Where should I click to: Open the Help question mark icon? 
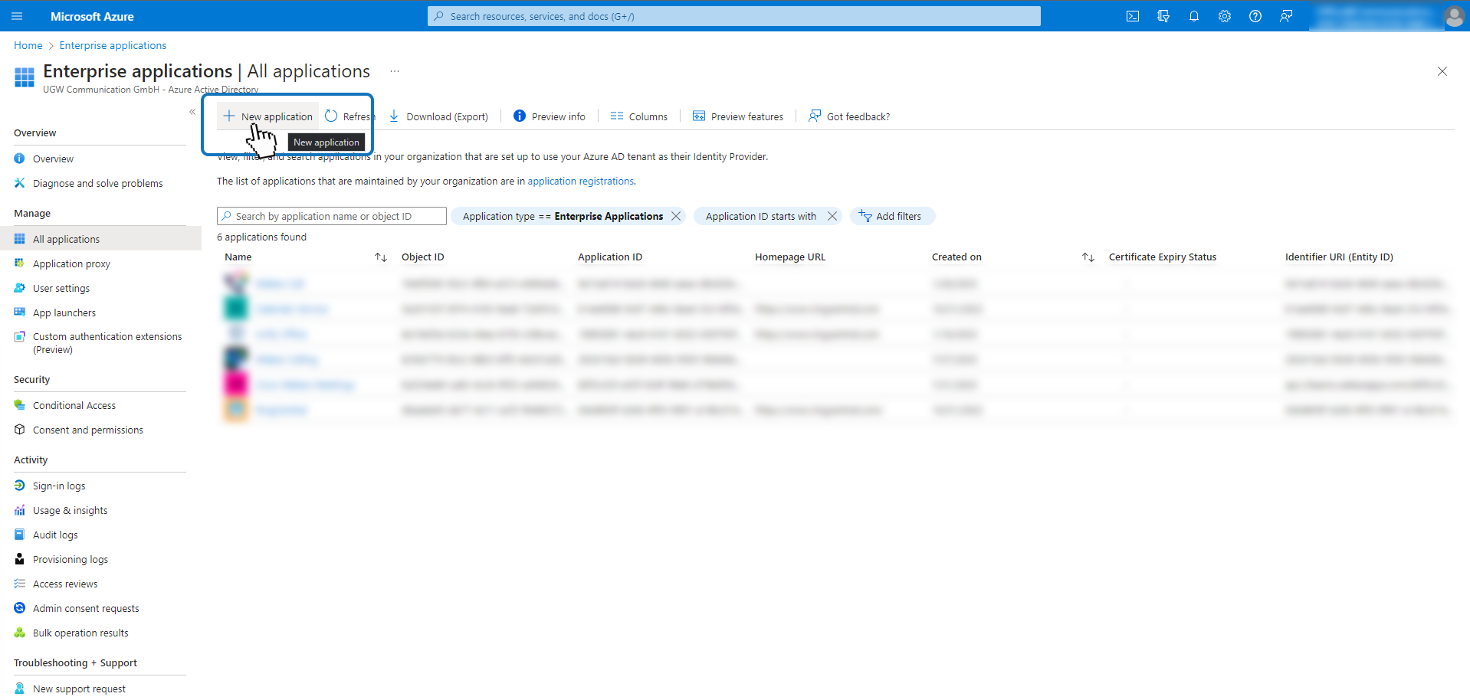(1255, 16)
